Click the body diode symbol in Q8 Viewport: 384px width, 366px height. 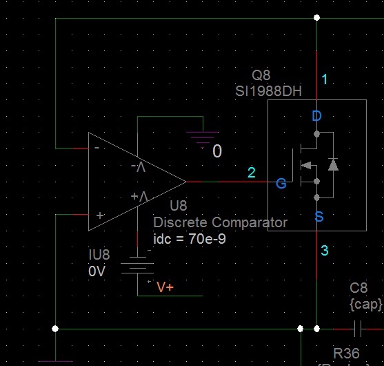(333, 164)
